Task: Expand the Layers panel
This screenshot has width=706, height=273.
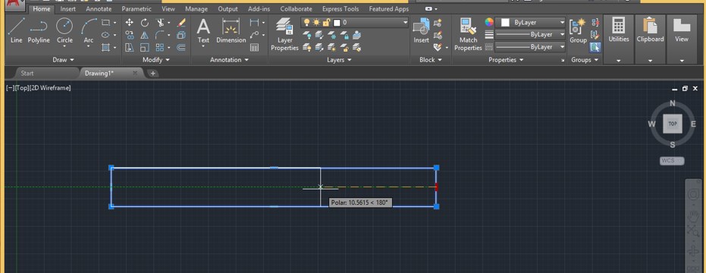Action: coord(340,59)
